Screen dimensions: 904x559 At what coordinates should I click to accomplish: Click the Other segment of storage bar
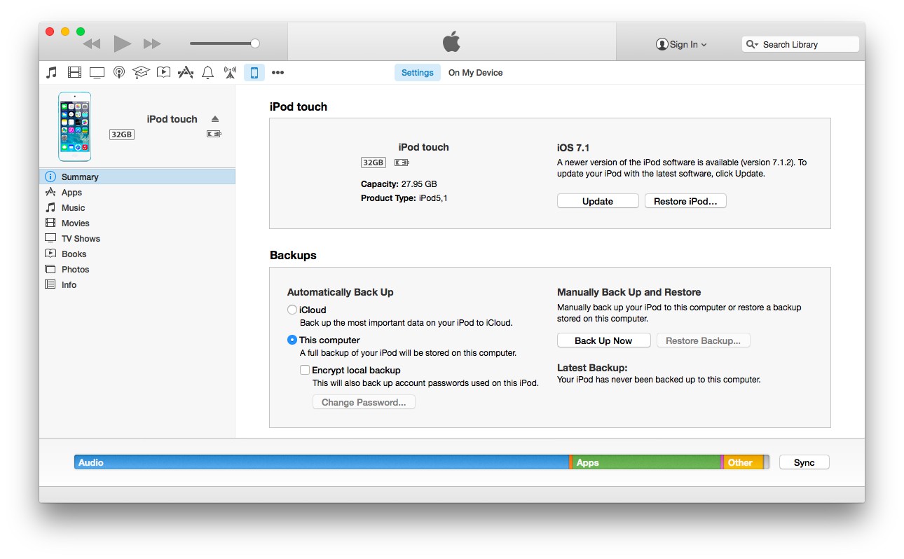click(x=744, y=462)
